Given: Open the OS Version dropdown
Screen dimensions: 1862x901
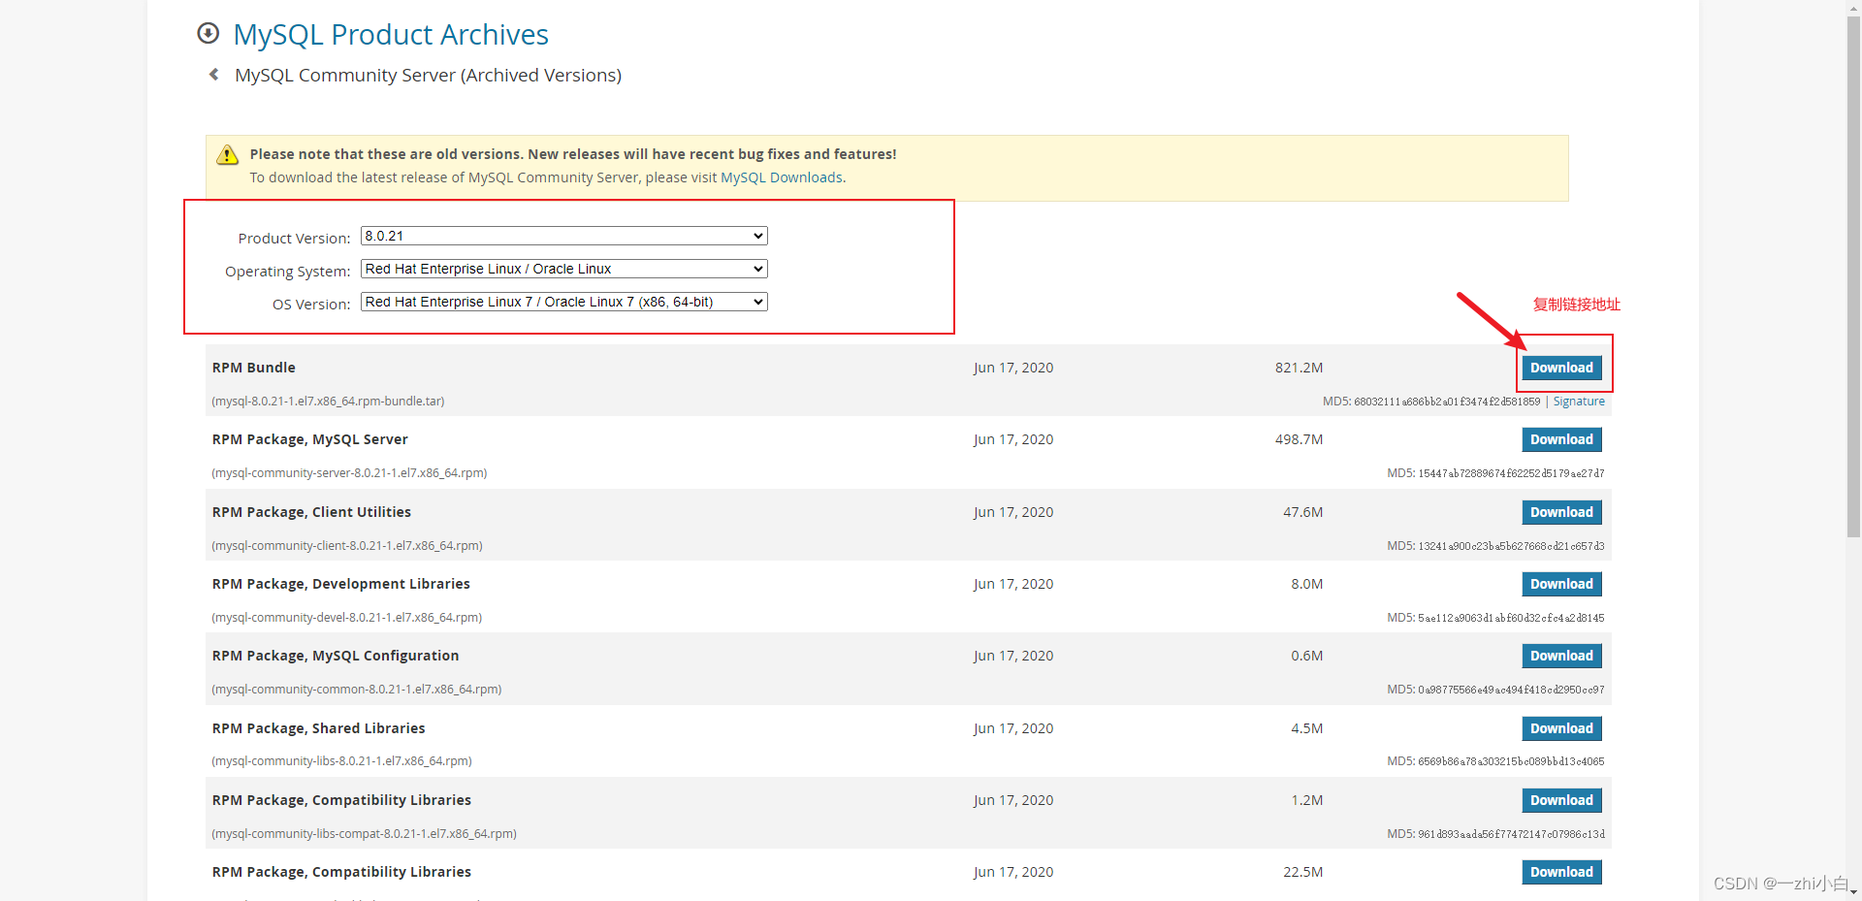Looking at the screenshot, I should pyautogui.click(x=564, y=302).
